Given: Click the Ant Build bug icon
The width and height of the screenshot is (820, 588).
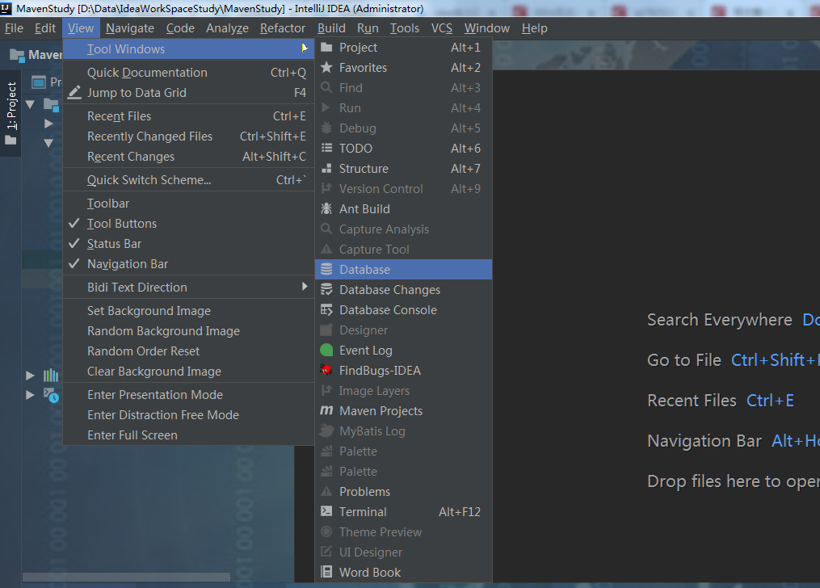Looking at the screenshot, I should pos(326,208).
